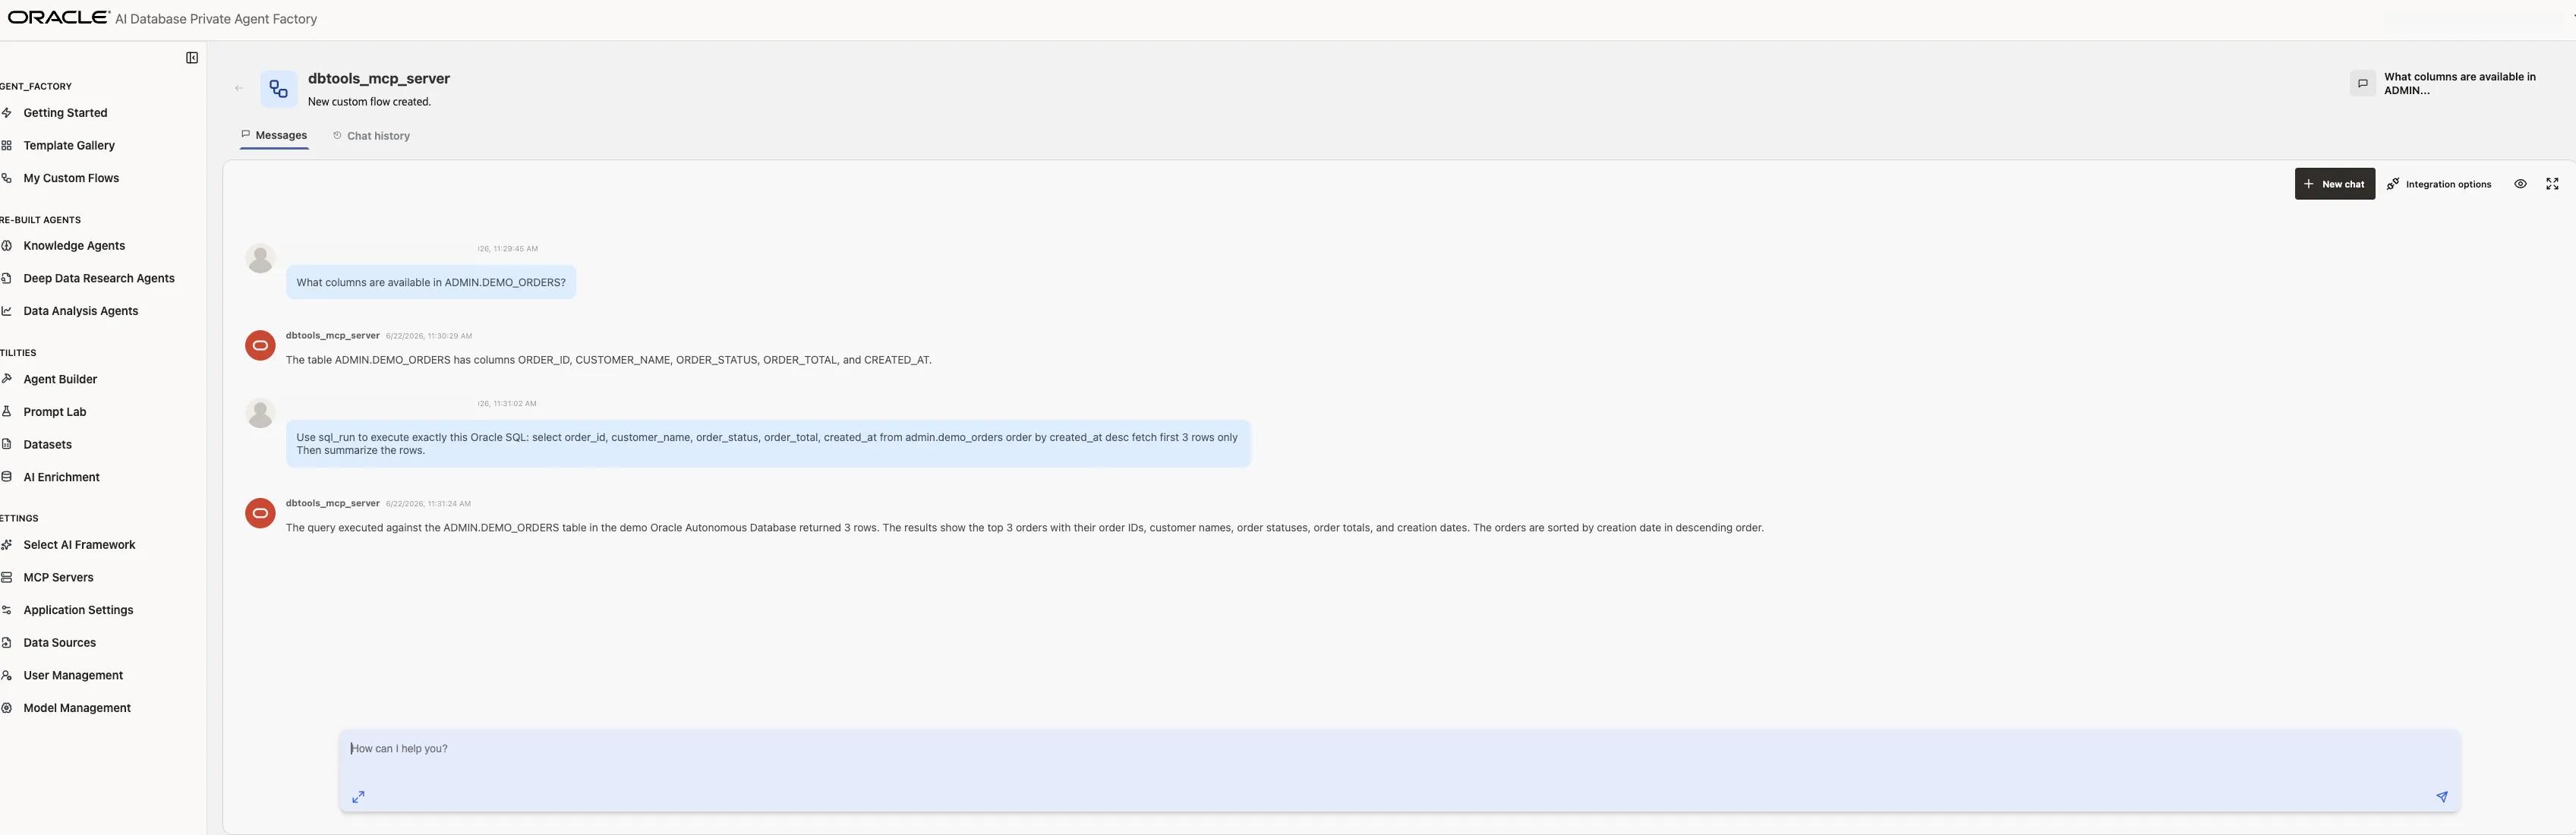Click first dbtools_mcp_server red avatar
This screenshot has height=835, width=2576.
(x=260, y=346)
